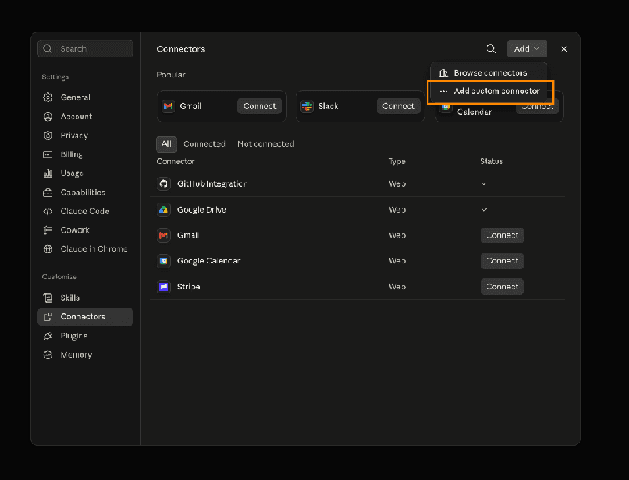This screenshot has width=629, height=480.
Task: Select the Cowork checklist icon
Action: tap(48, 230)
